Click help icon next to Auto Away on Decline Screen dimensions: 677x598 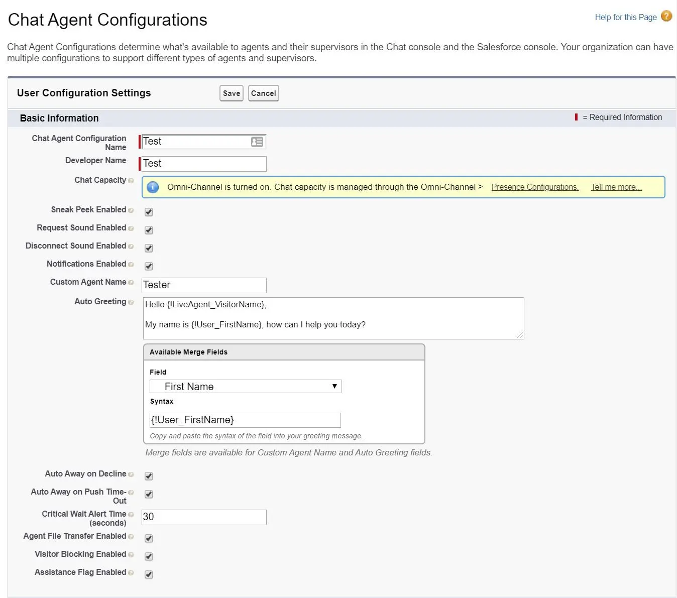pyautogui.click(x=131, y=474)
